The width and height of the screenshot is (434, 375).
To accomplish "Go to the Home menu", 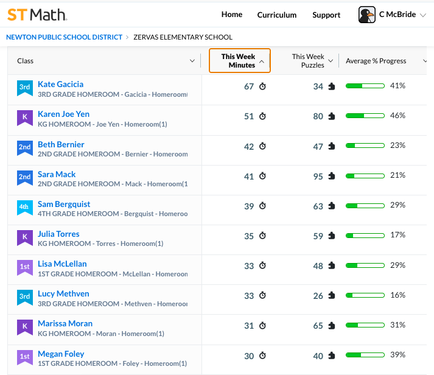I will pos(232,15).
